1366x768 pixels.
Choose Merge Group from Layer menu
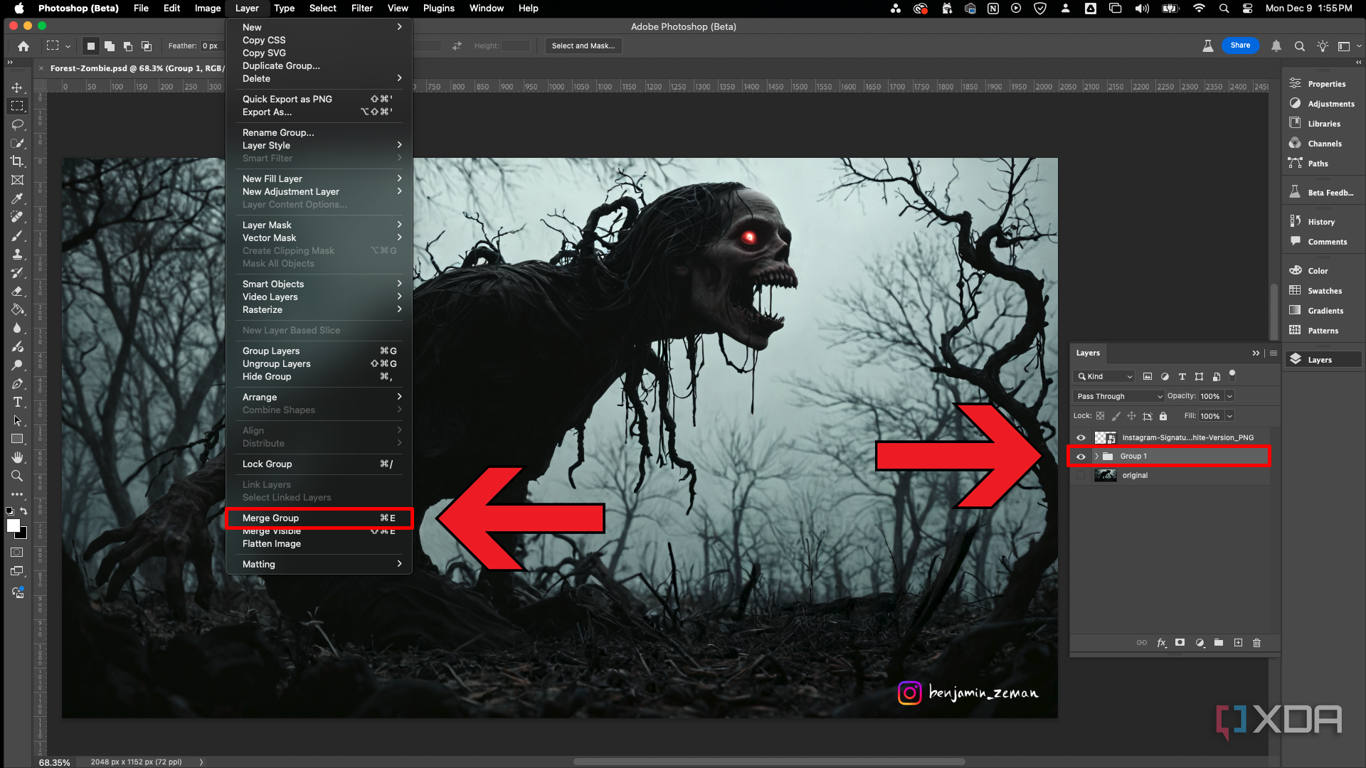coord(319,518)
